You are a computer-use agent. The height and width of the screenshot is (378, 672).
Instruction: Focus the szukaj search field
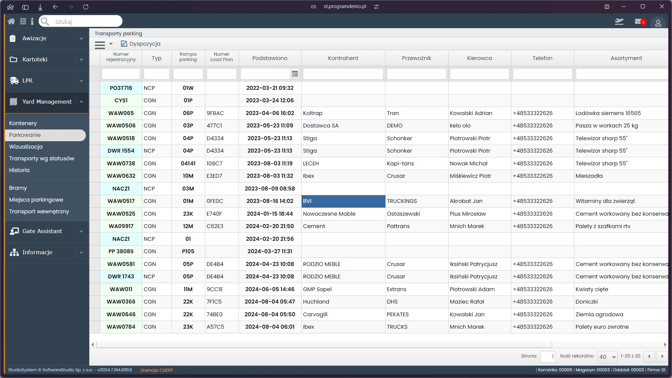(x=81, y=21)
